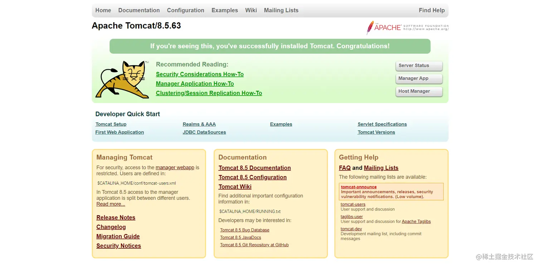Open the Host Manager button
This screenshot has width=541, height=268.
tap(419, 92)
